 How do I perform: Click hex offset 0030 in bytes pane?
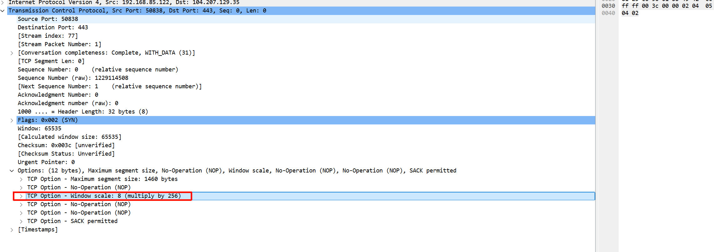[x=608, y=6]
